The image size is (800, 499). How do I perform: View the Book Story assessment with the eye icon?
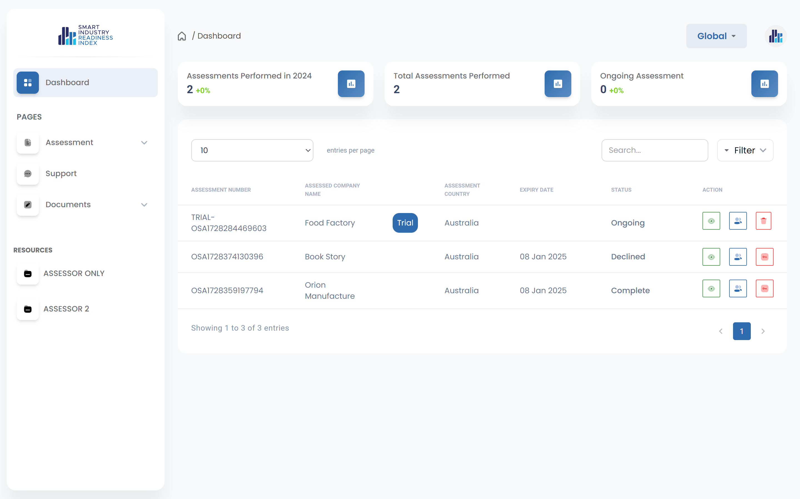tap(711, 257)
